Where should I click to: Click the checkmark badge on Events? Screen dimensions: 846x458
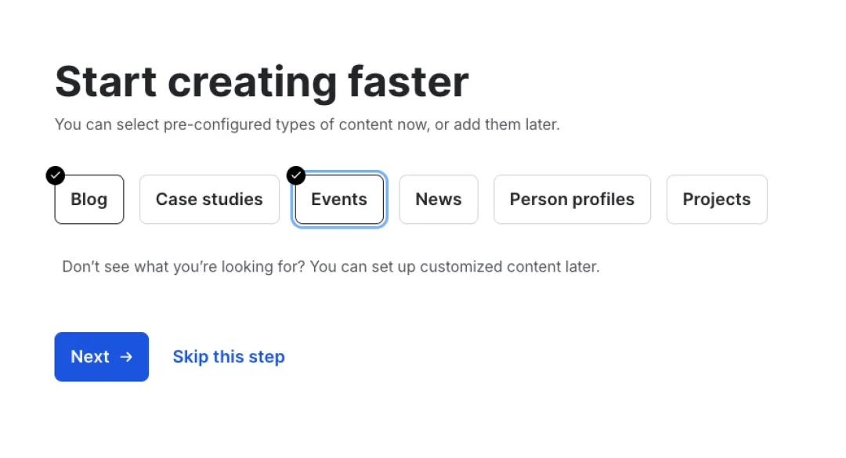tap(296, 175)
